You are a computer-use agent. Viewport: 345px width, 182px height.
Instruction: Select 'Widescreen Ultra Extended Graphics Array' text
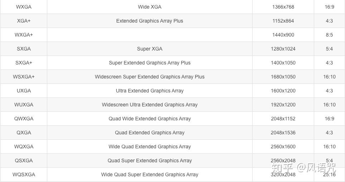(x=149, y=105)
